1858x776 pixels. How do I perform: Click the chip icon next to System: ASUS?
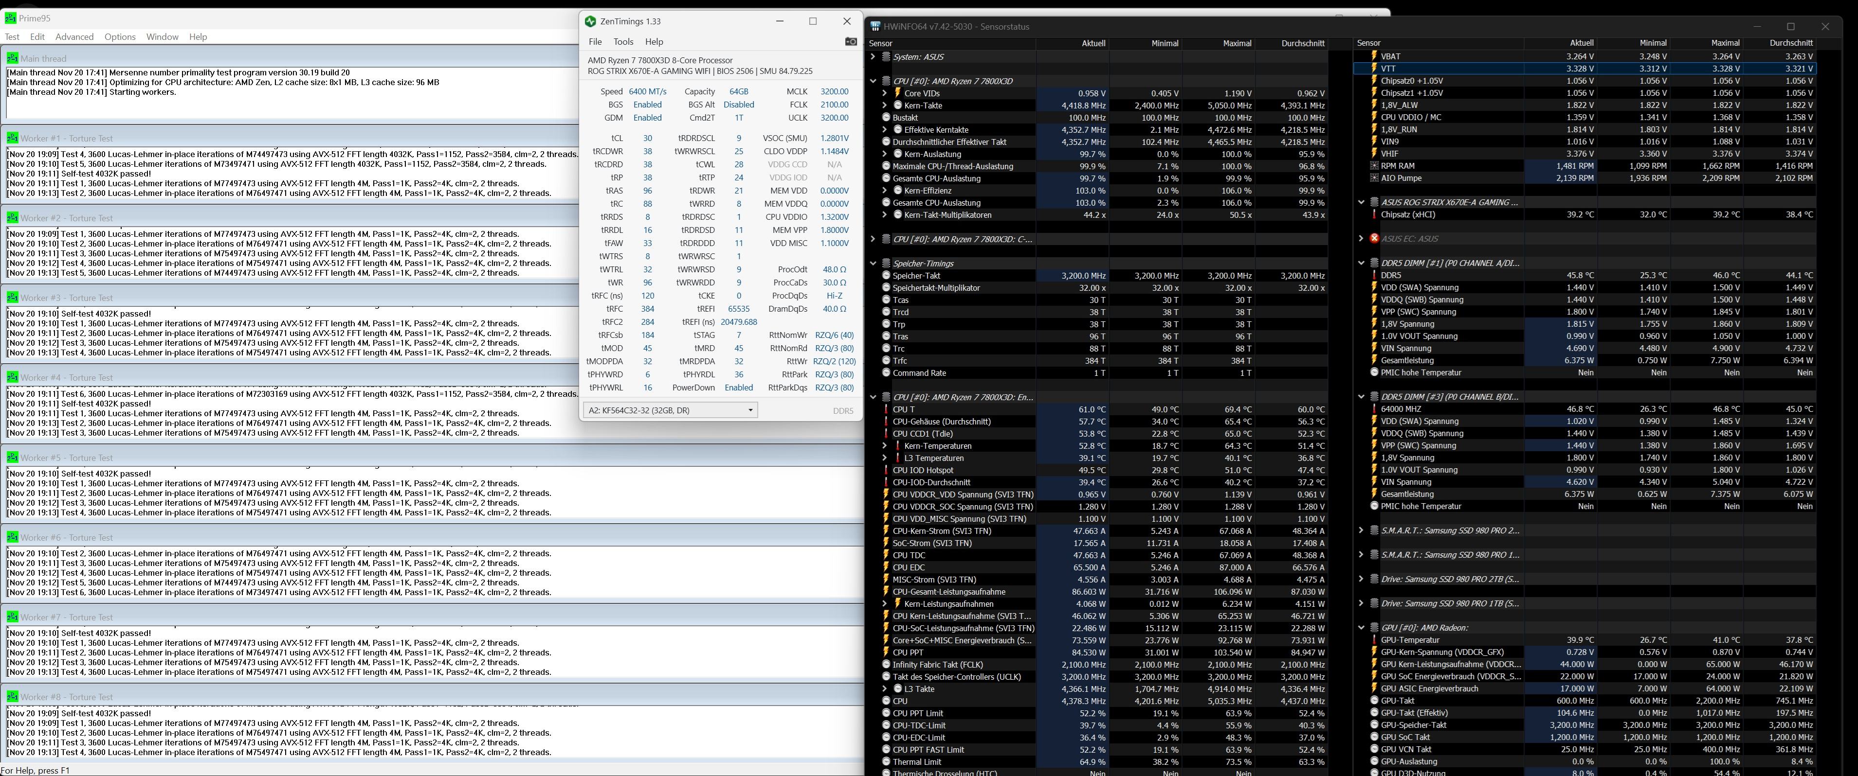point(887,57)
